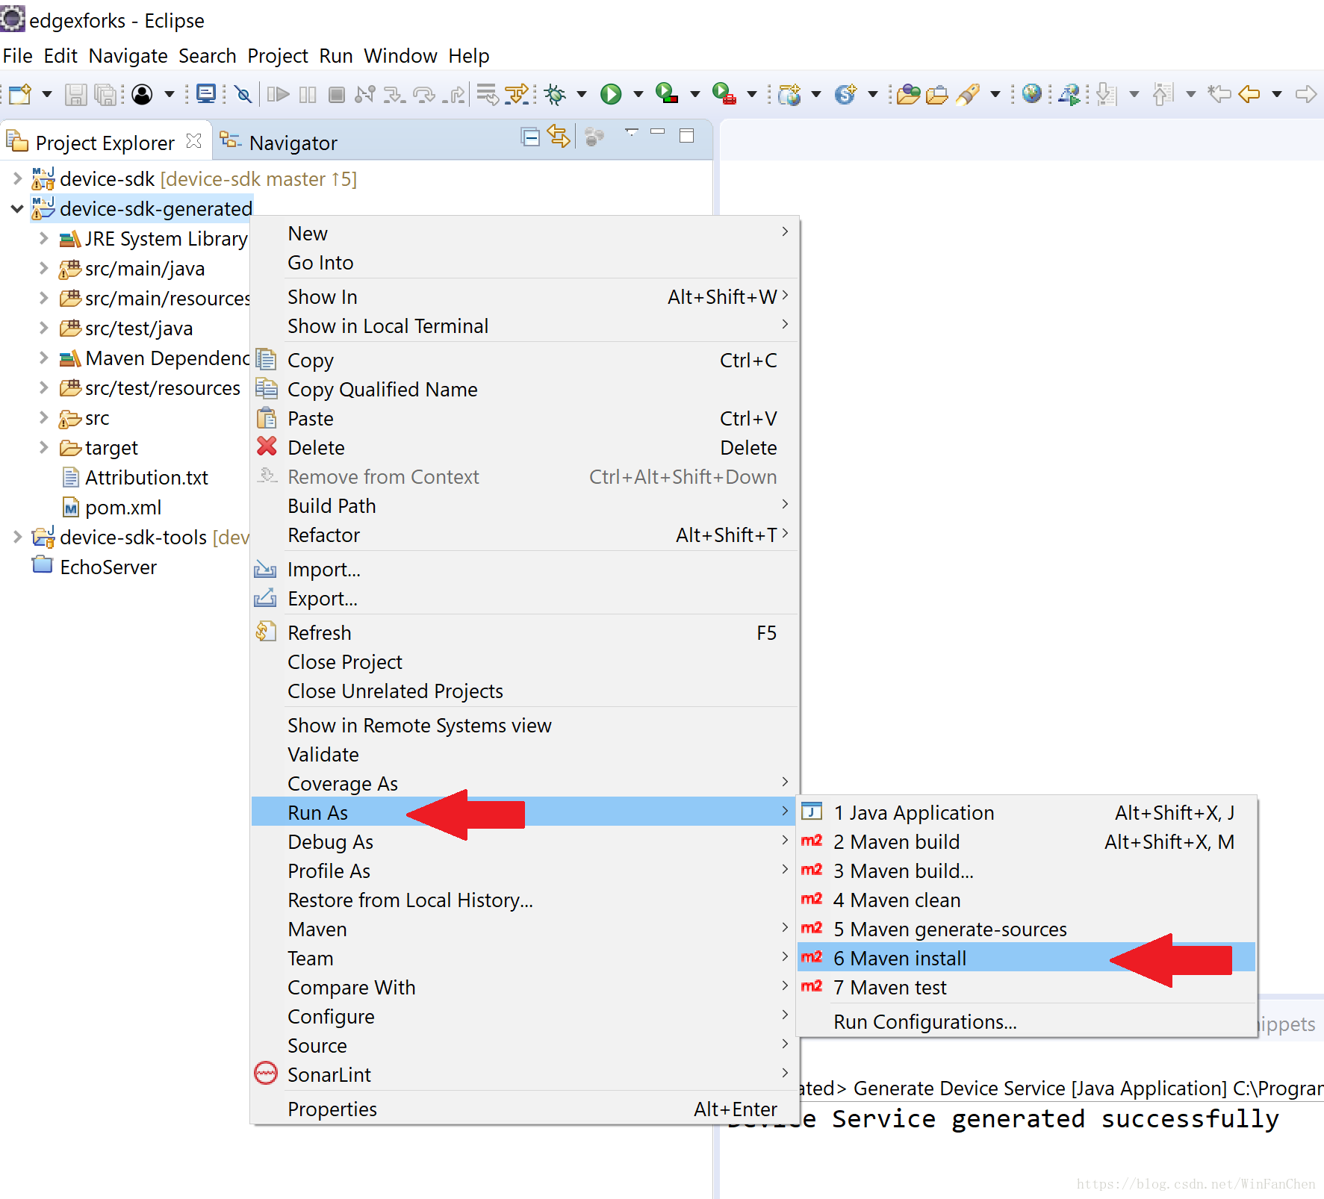Click the Open Type icon
Image resolution: width=1324 pixels, height=1199 pixels.
909,94
